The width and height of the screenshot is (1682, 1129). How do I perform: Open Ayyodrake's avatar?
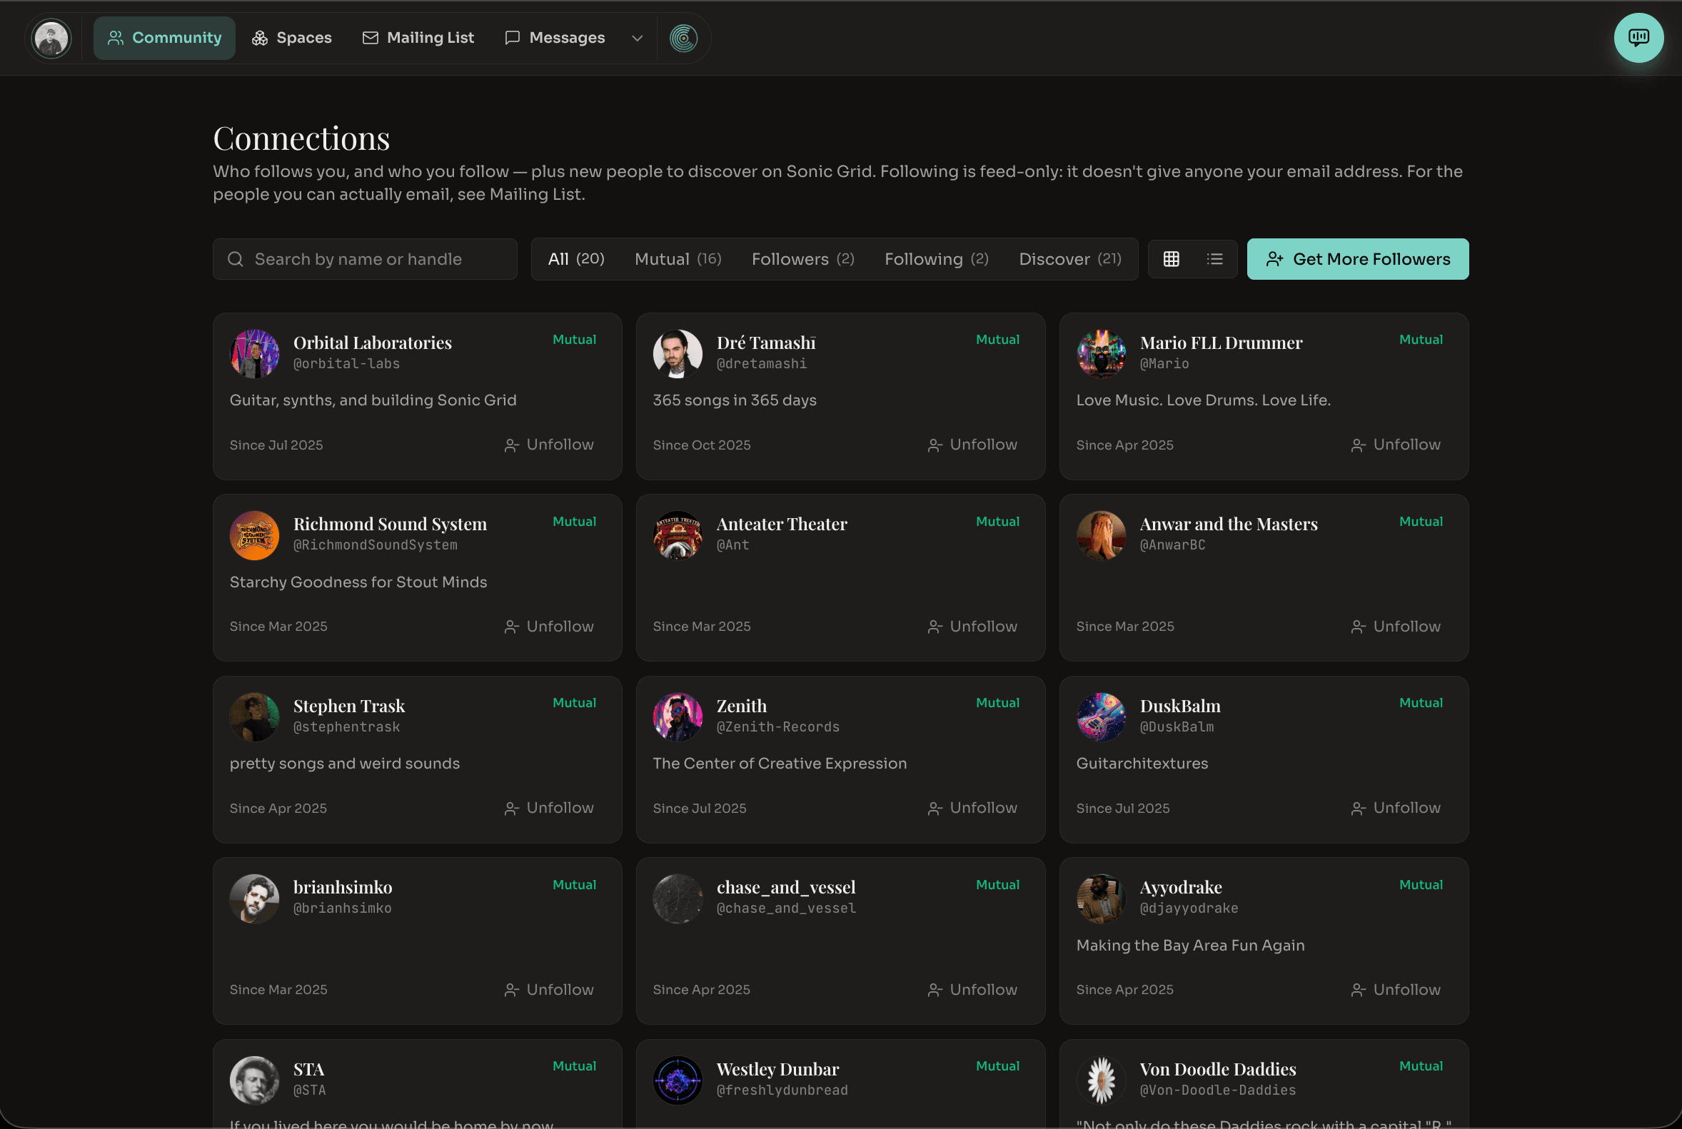1101,898
